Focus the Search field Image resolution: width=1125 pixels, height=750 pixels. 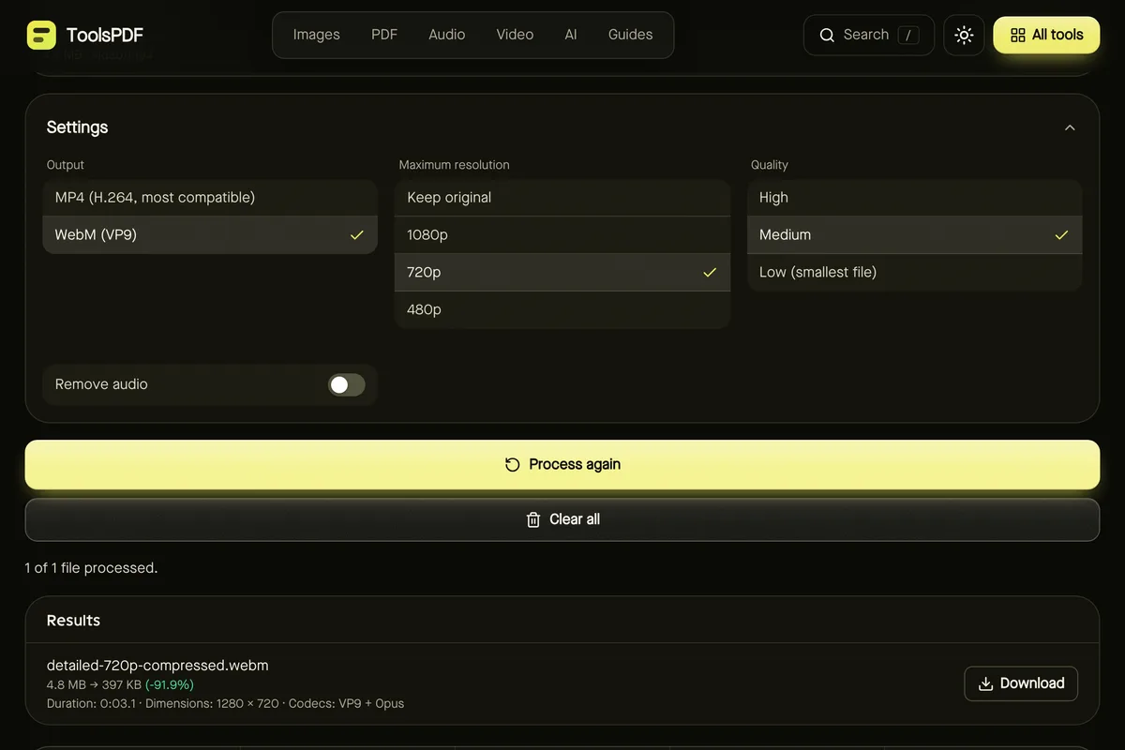coord(868,35)
